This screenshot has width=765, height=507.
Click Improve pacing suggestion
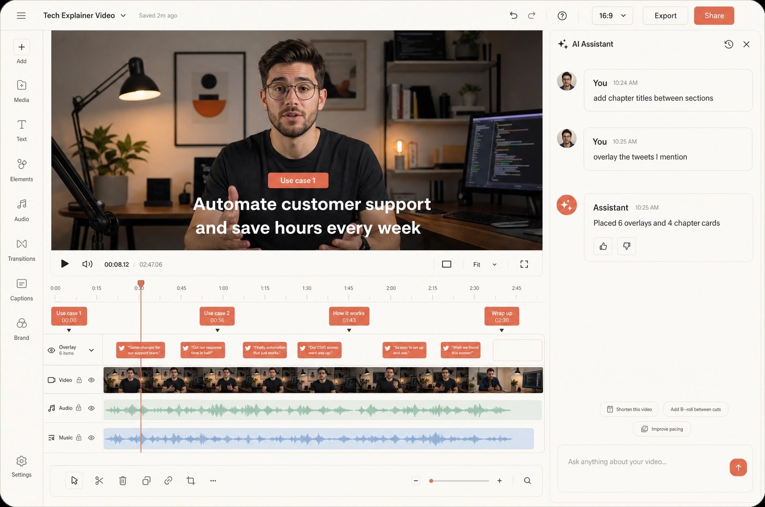click(x=662, y=429)
